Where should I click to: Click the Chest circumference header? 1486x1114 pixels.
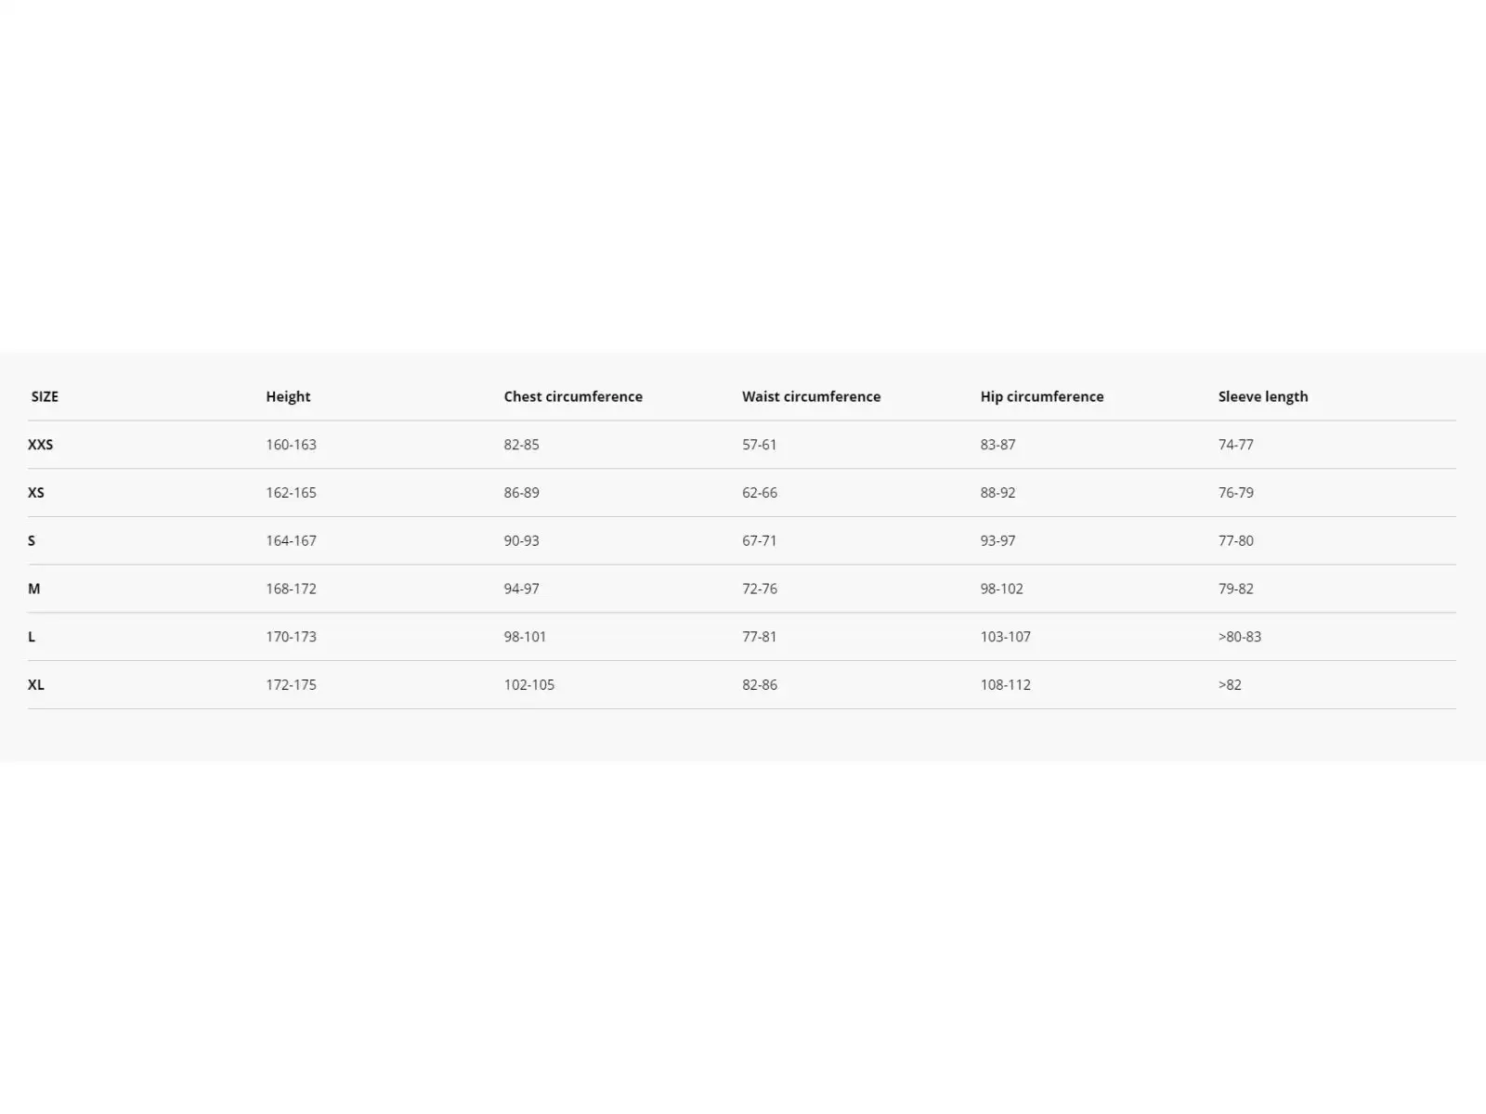(x=573, y=396)
